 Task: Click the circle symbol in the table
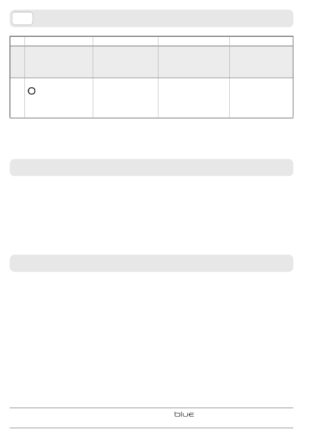32,91
